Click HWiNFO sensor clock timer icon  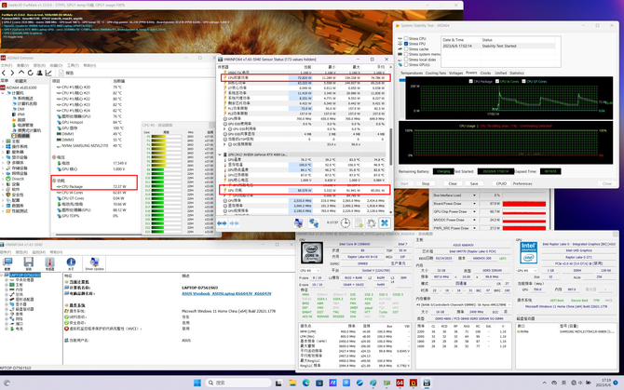pyautogui.click(x=346, y=223)
